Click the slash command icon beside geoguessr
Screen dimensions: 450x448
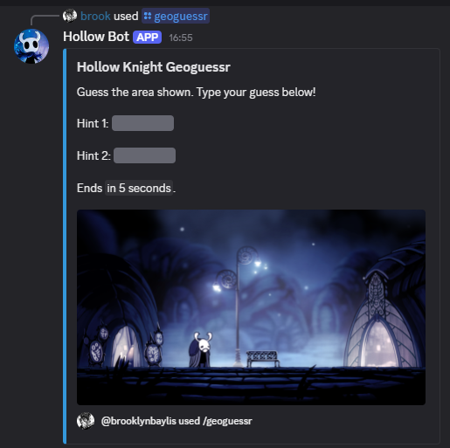(148, 16)
